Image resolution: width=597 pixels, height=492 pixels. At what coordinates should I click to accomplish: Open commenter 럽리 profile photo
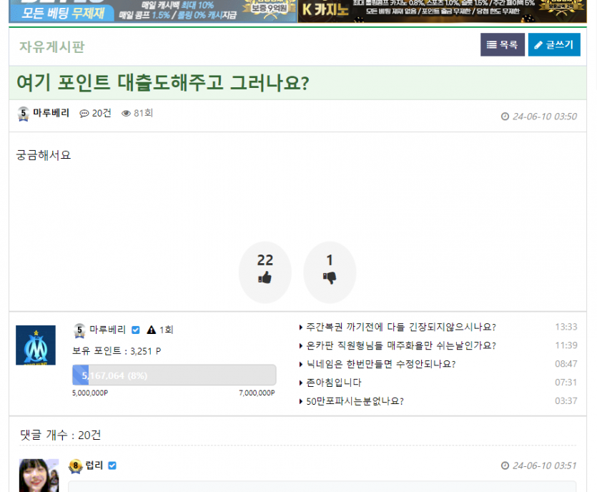(x=39, y=476)
